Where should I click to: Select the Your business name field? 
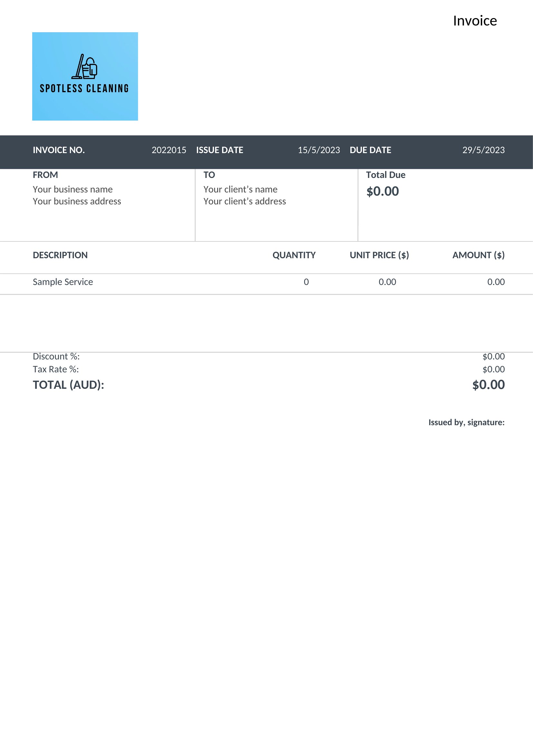tap(73, 190)
